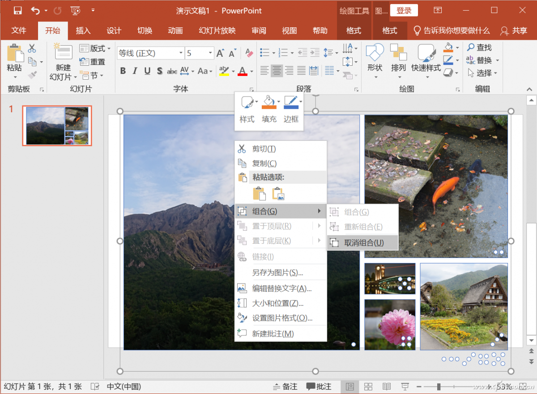Toggle right text alignment
The image size is (537, 394).
pos(289,71)
